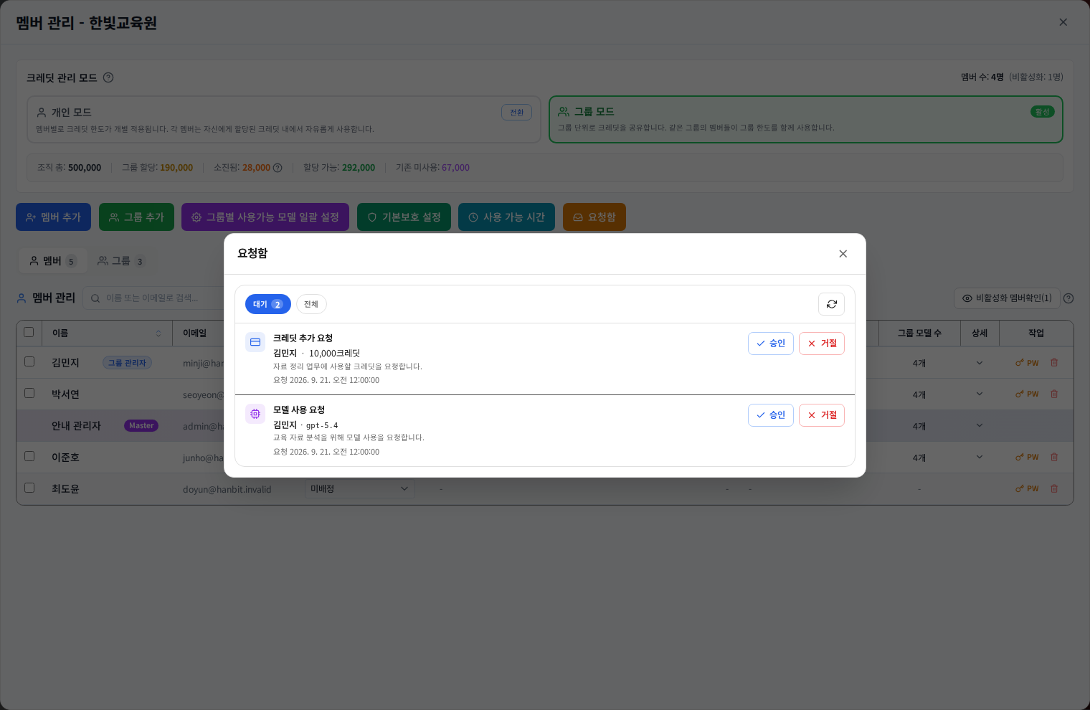The height and width of the screenshot is (710, 1090).
Task: Switch to the 전체 tab
Action: [311, 304]
